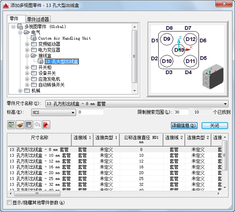Click the tree view vertical scrollbar thumb

(x=135, y=56)
